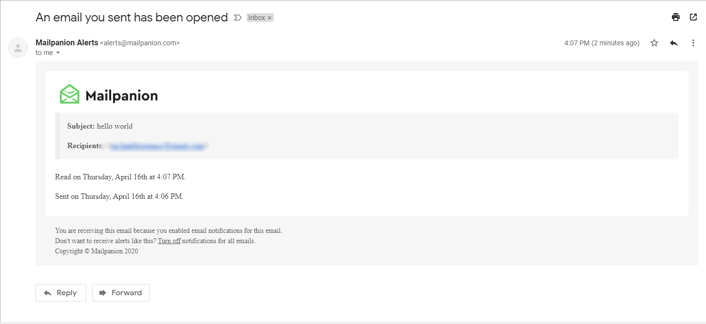Click the sender's profile avatar
Viewport: 706px width, 324px height.
[x=18, y=48]
